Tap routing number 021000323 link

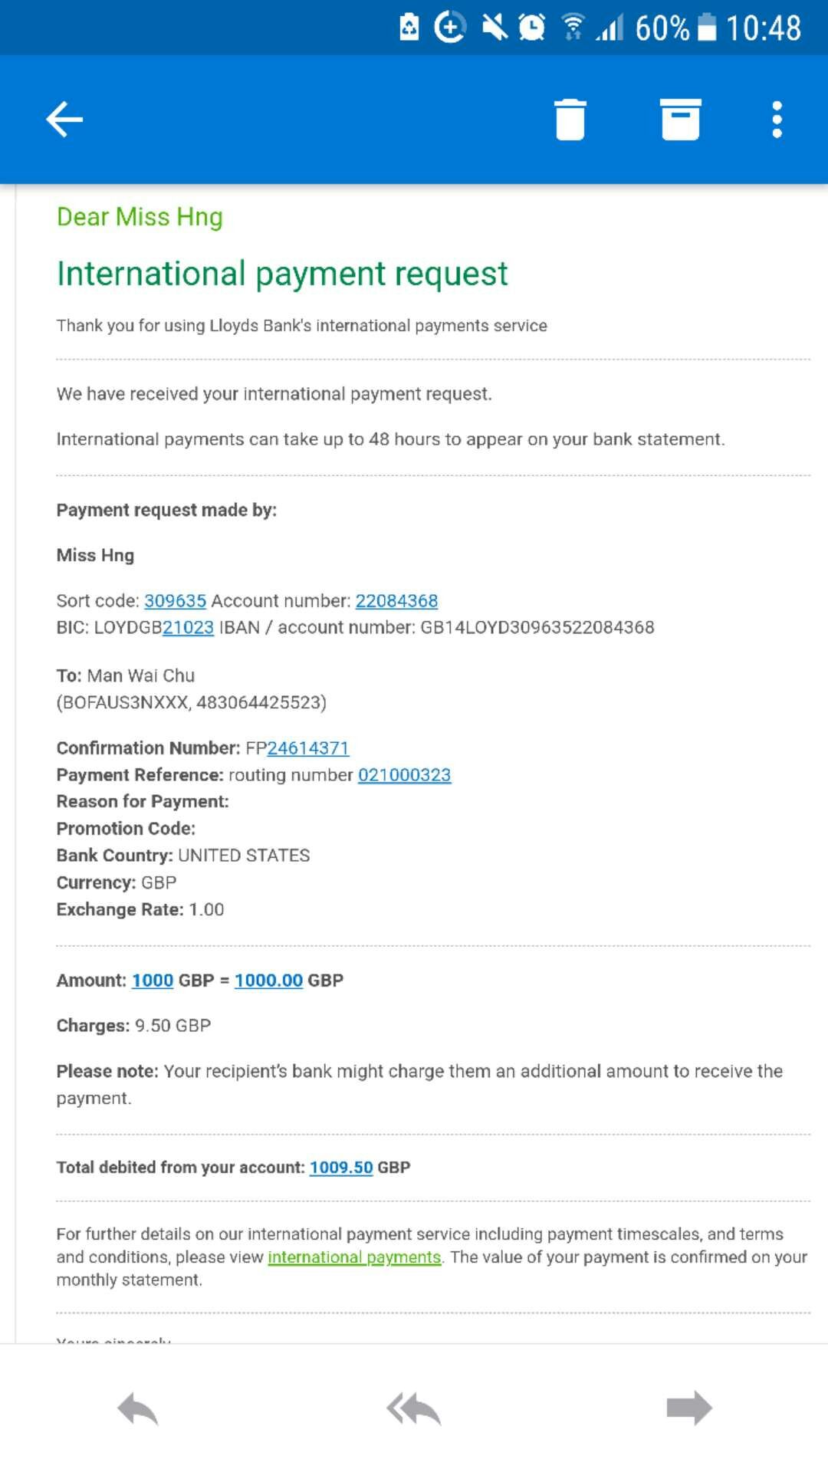[404, 775]
